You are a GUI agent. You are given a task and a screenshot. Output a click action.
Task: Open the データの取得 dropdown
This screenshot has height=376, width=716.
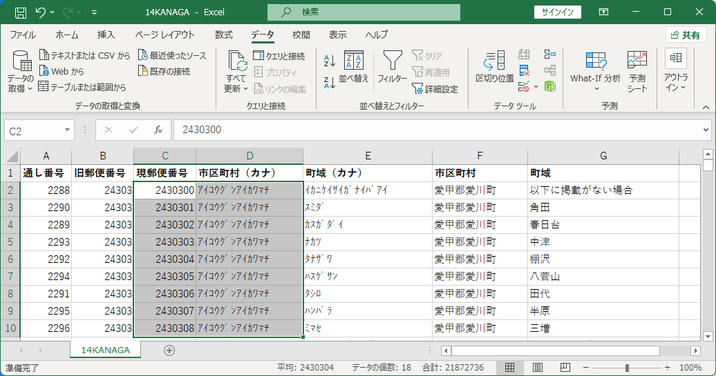tap(21, 72)
